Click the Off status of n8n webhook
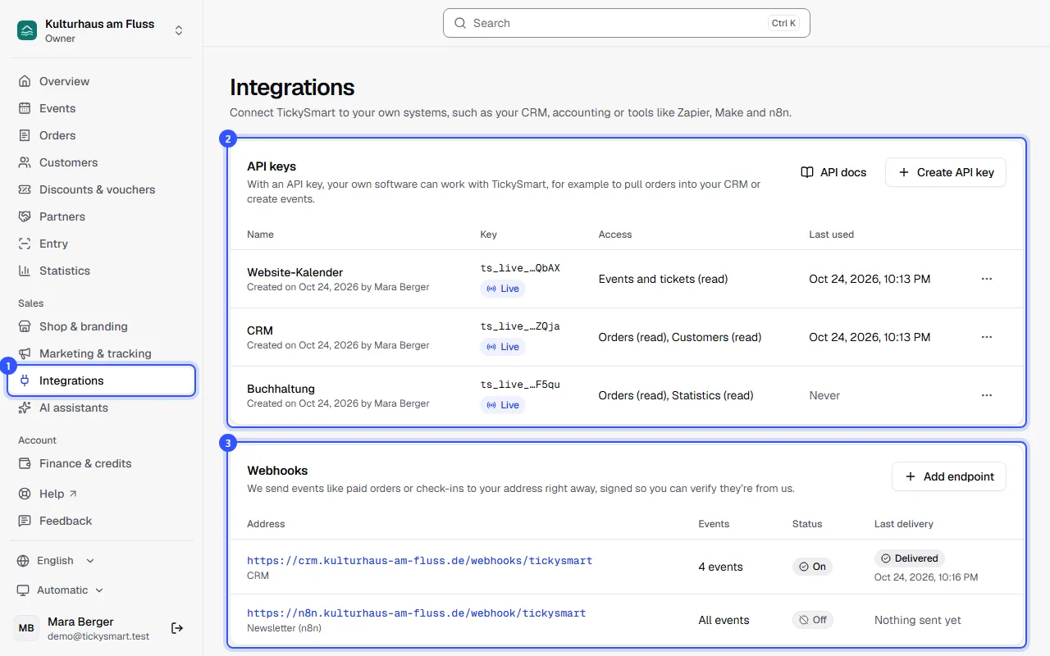This screenshot has width=1050, height=656. point(813,620)
